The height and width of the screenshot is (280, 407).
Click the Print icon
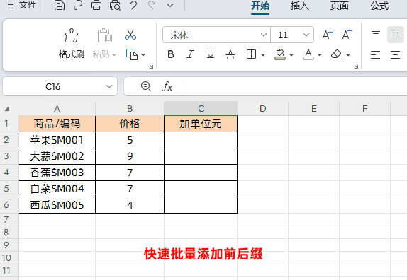(x=96, y=5)
